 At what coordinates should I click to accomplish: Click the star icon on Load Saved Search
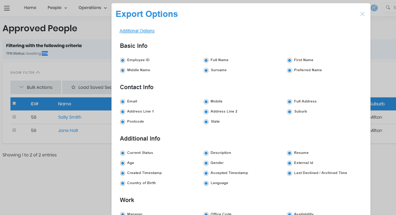click(73, 87)
